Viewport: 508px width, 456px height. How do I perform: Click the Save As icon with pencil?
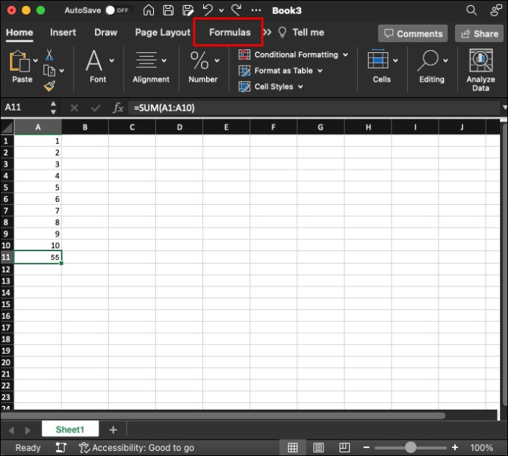coord(188,10)
